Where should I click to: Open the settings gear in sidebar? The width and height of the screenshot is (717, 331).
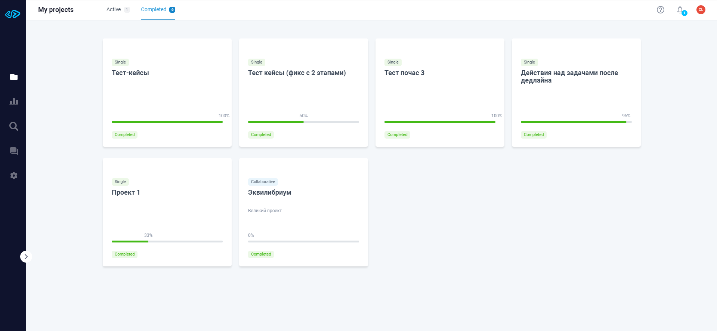click(x=14, y=176)
